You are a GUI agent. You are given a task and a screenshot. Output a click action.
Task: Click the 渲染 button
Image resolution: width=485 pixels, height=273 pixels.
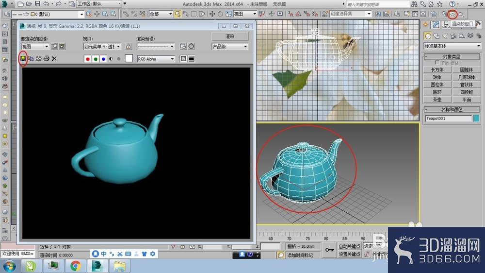[x=230, y=36]
